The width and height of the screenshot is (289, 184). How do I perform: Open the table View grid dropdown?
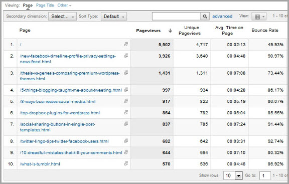click(x=259, y=17)
